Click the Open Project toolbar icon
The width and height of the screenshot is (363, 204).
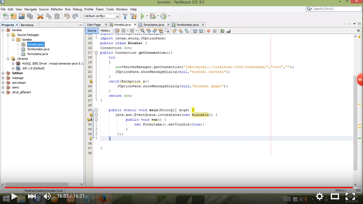[22, 16]
